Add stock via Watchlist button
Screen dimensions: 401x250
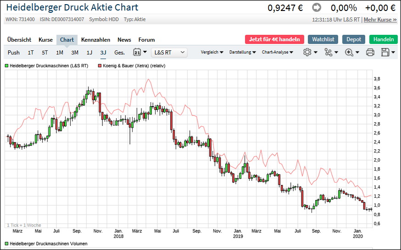pos(323,39)
